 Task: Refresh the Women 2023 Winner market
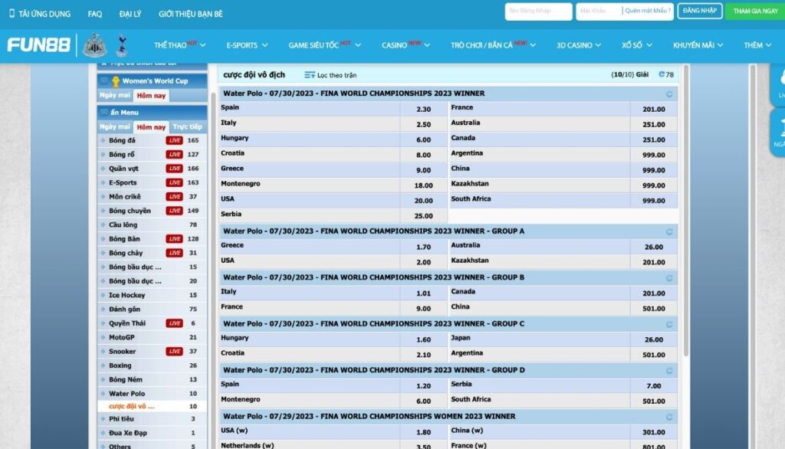(668, 417)
